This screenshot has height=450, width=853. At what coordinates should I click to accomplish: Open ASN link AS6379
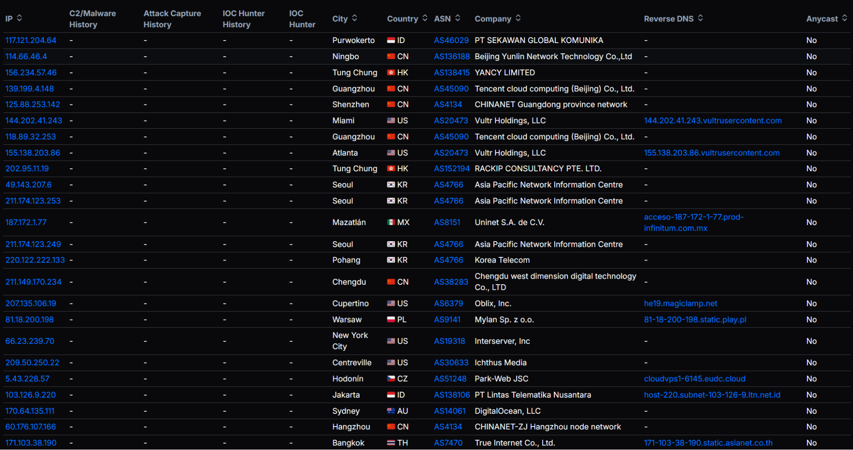pyautogui.click(x=448, y=304)
